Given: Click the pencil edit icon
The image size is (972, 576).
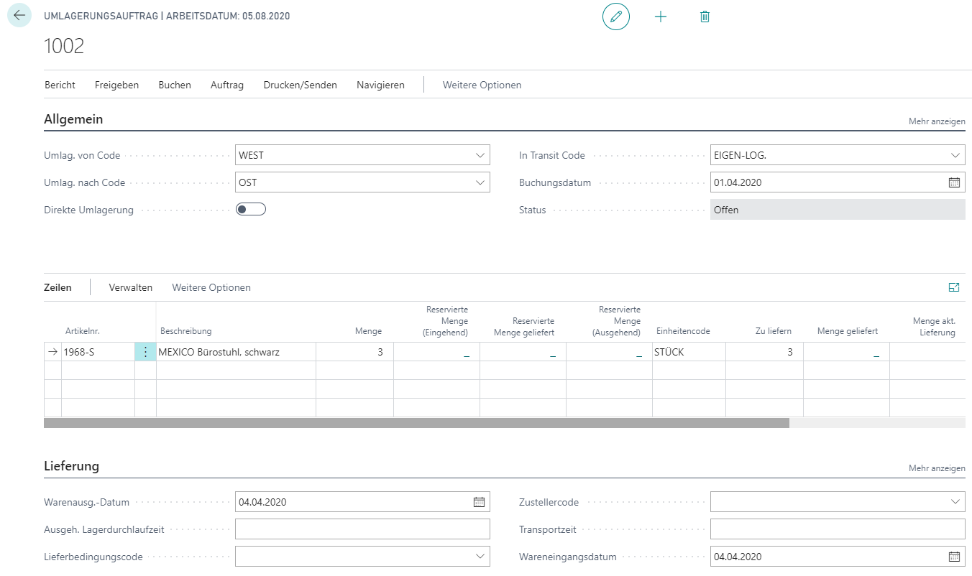Looking at the screenshot, I should pos(616,16).
